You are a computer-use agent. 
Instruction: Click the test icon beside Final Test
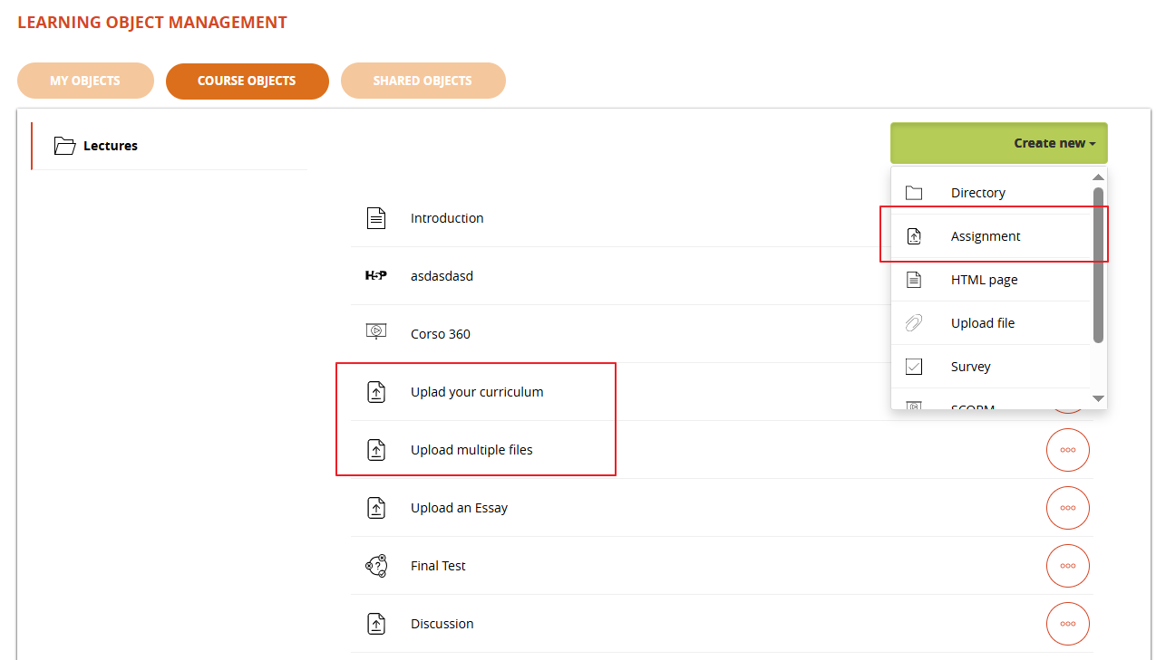pyautogui.click(x=375, y=566)
